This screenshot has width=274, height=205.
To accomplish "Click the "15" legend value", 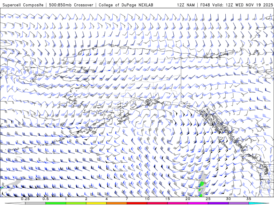I will [x=167, y=199].
